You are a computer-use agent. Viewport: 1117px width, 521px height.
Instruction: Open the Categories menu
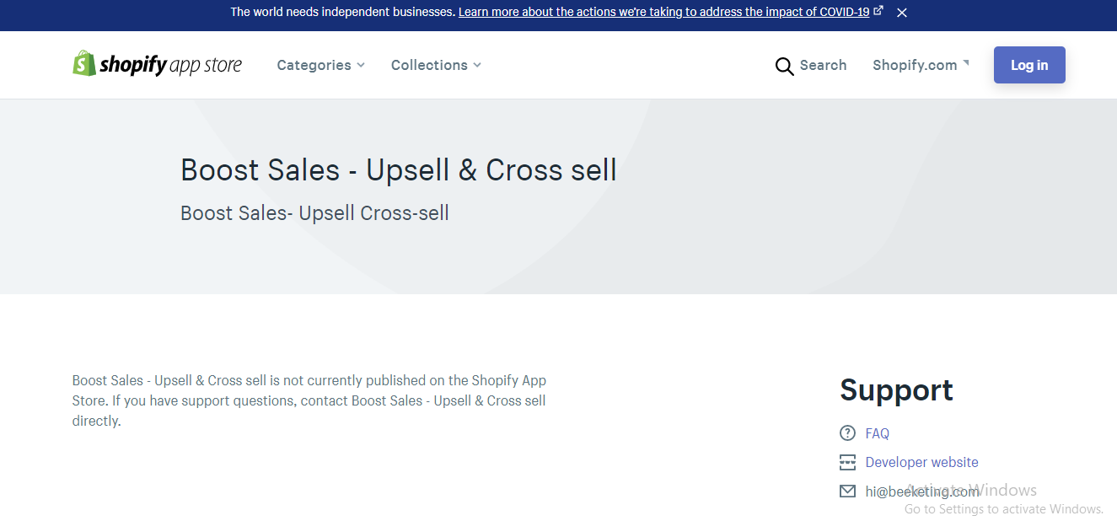pyautogui.click(x=320, y=65)
